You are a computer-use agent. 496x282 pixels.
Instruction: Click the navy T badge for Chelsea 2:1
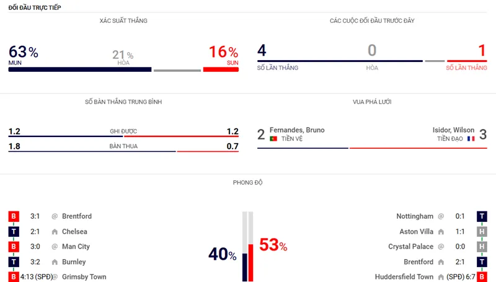click(14, 232)
